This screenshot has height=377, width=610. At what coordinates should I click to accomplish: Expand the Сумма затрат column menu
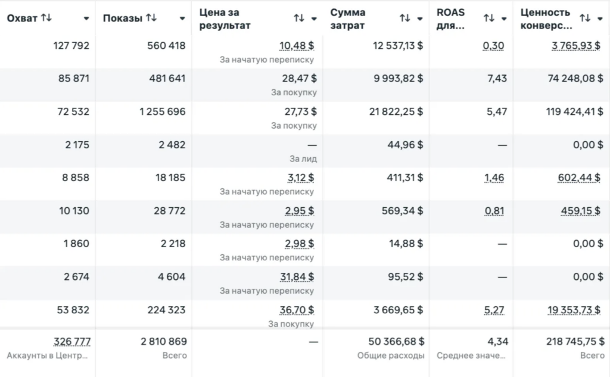coord(420,18)
